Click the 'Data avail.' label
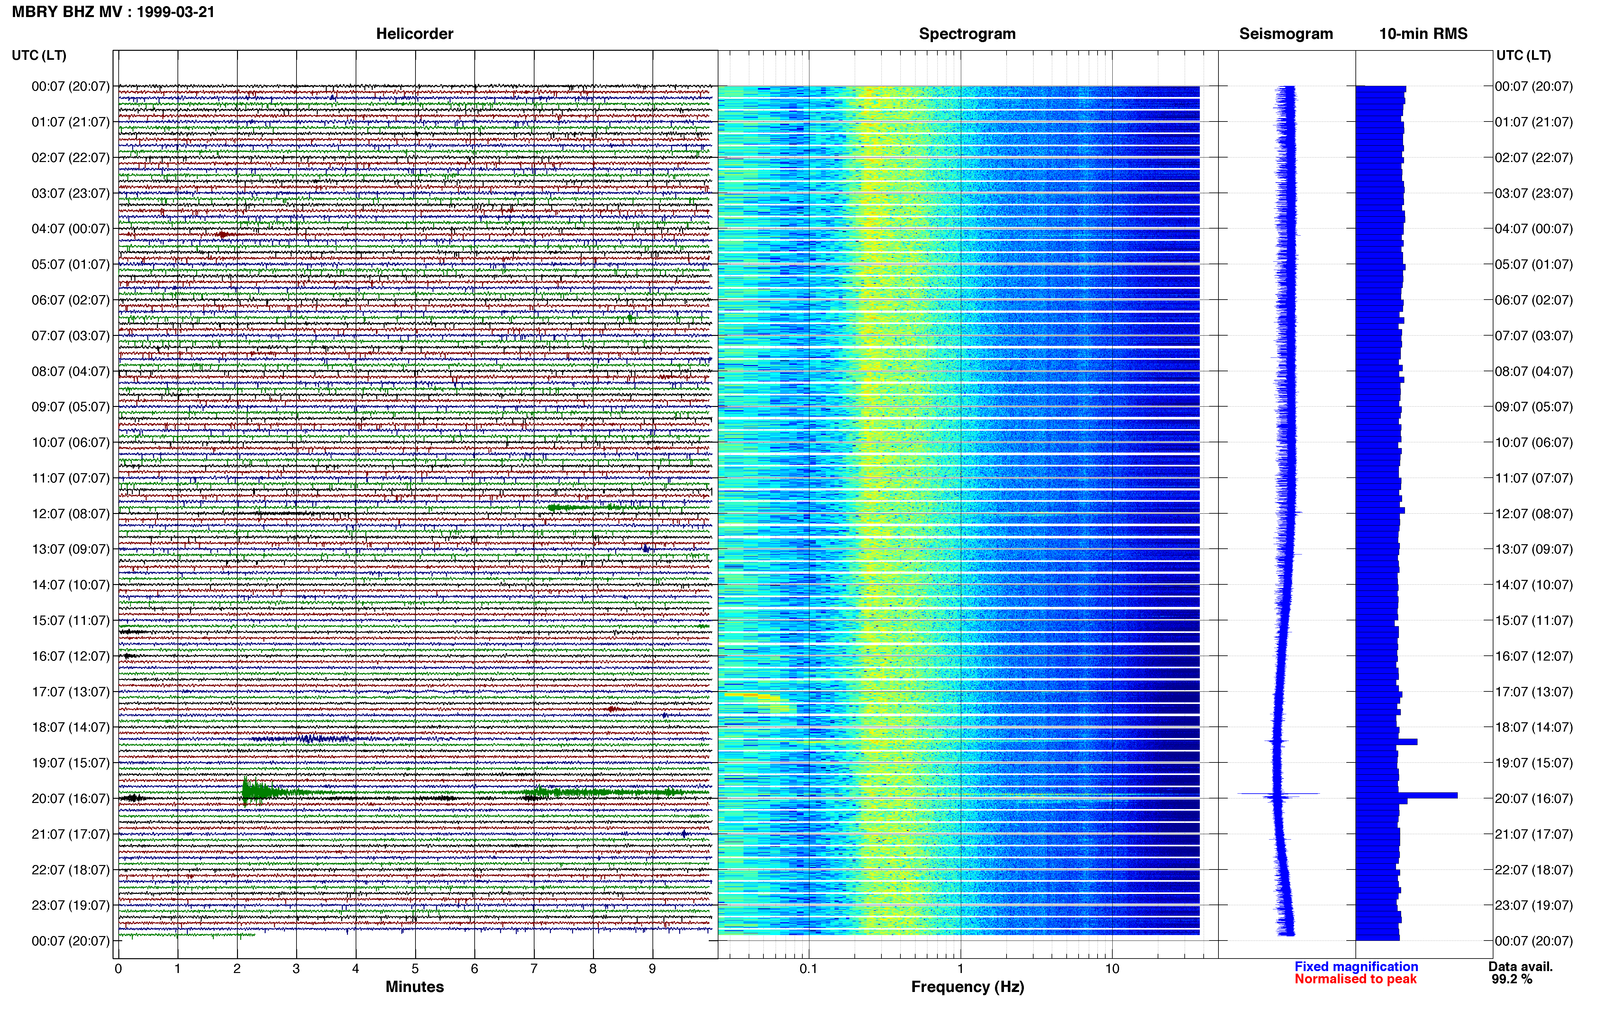Screen dimensions: 1614x1009 [1520, 967]
